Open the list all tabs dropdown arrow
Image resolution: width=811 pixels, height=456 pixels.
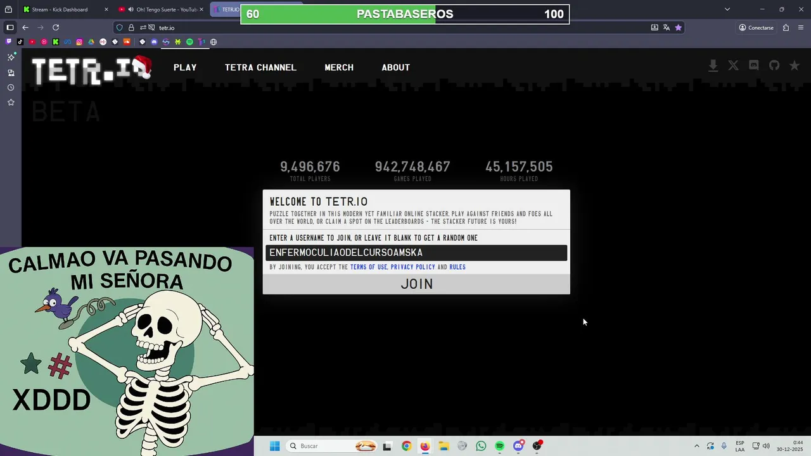(x=727, y=9)
